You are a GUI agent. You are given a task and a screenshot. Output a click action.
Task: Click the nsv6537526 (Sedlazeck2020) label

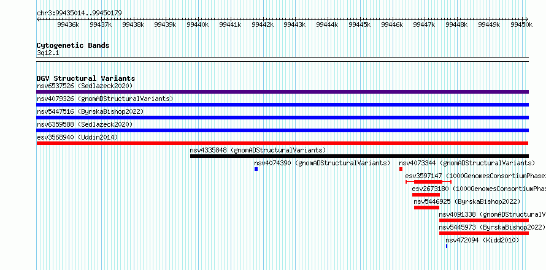coord(85,86)
